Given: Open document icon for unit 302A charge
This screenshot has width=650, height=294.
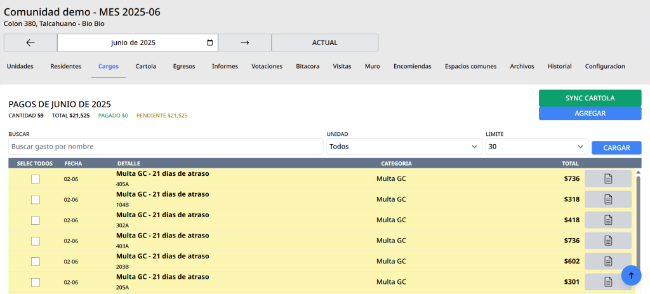Looking at the screenshot, I should (x=607, y=220).
